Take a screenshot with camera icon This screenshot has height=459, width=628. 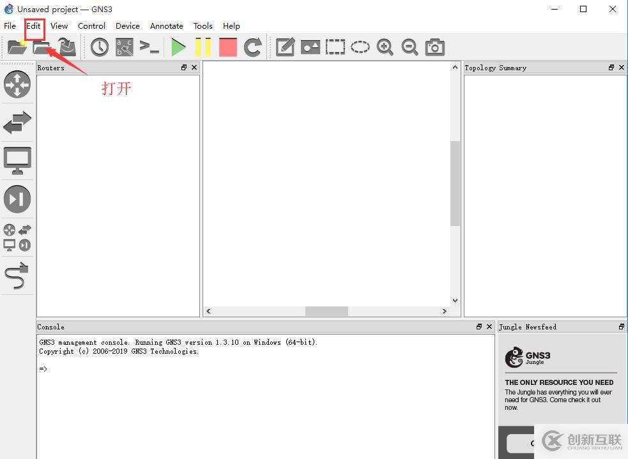435,47
